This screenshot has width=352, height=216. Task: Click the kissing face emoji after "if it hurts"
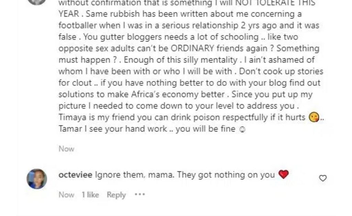(x=314, y=117)
